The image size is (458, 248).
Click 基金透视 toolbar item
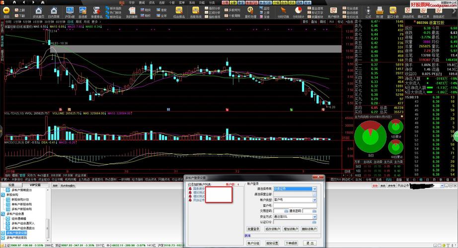pos(315,8)
